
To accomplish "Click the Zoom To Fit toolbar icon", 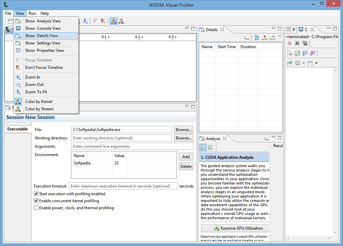I will tap(85, 21).
